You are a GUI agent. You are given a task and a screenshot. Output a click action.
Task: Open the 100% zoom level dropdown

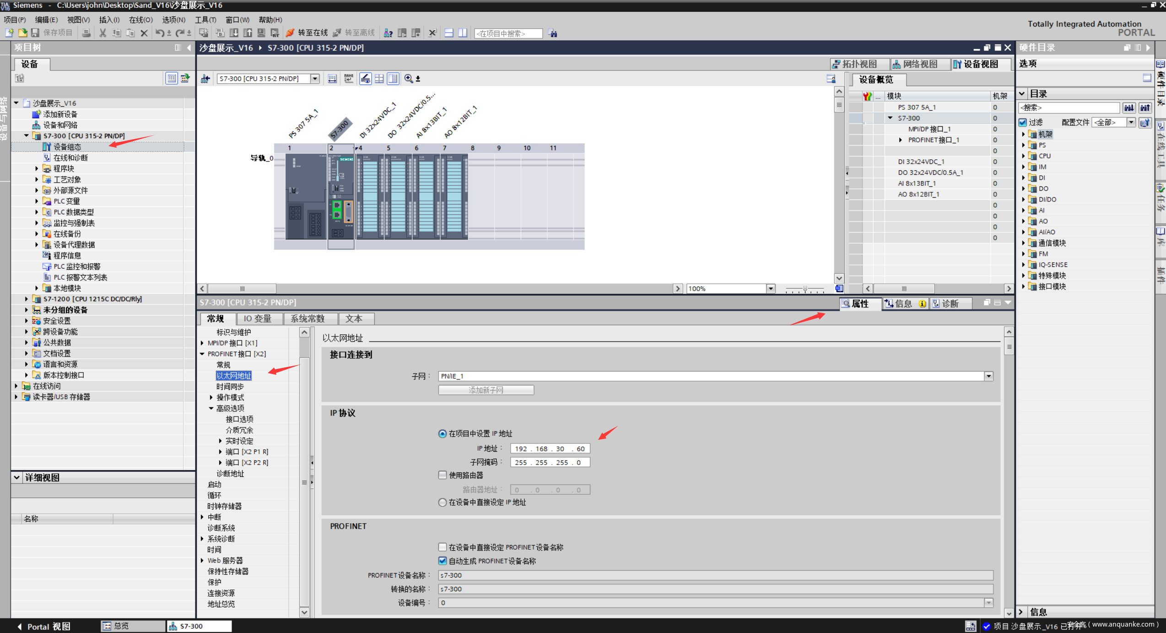pos(771,288)
